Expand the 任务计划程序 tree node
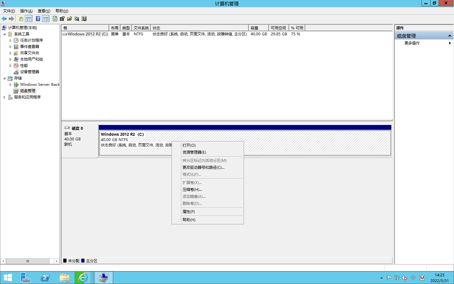Screen dimensions: 454x284 (10, 40)
